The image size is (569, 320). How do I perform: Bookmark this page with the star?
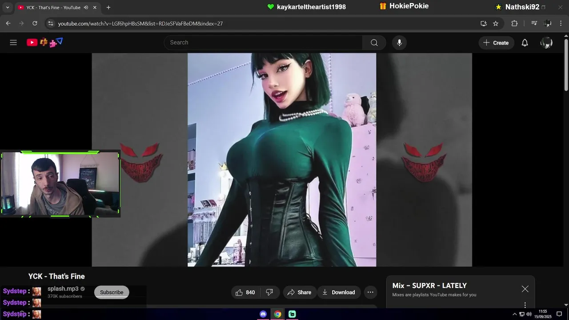pos(496,23)
